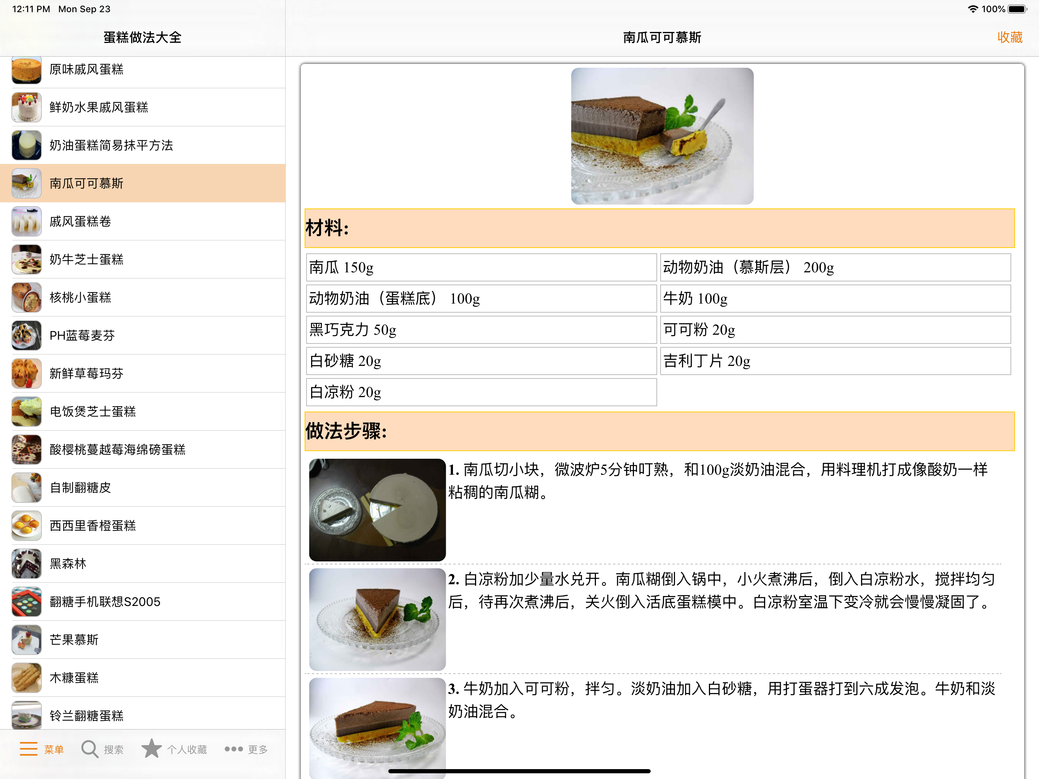This screenshot has width=1039, height=779.
Task: Open thumbnail of 原味戚风蛋糕
Action: [26, 70]
